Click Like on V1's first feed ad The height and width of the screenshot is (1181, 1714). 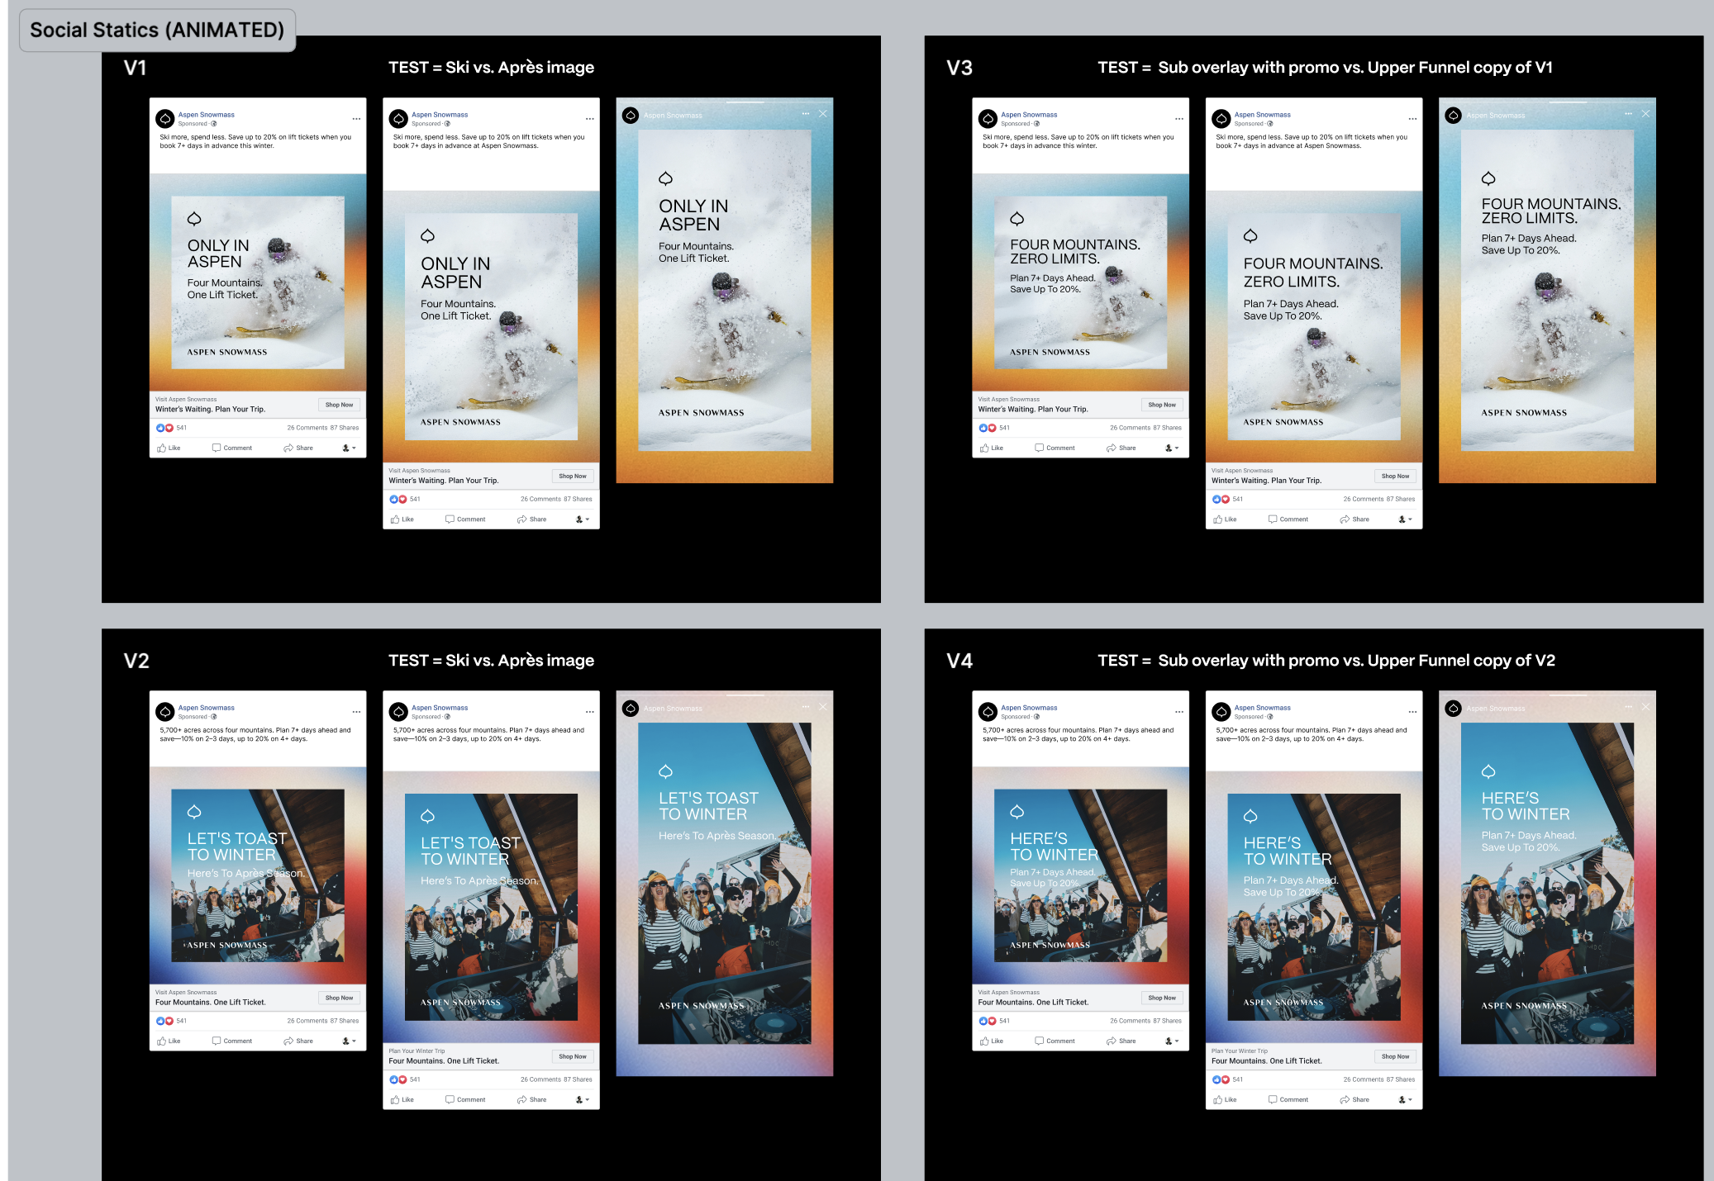[169, 448]
